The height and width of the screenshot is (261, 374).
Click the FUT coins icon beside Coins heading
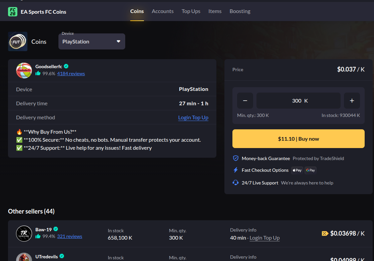(17, 41)
